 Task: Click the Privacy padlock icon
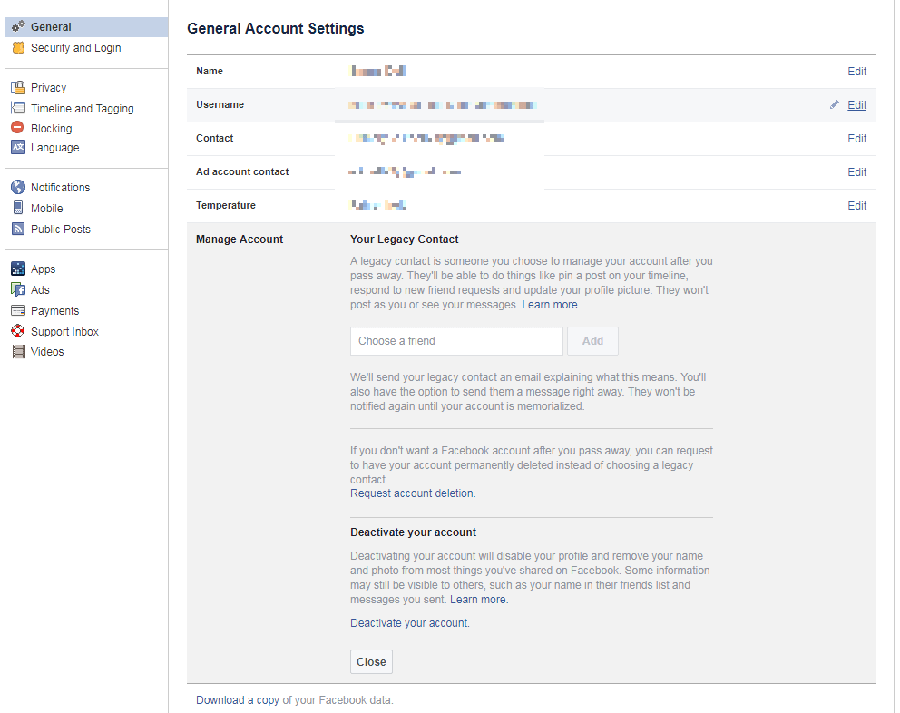tap(18, 87)
